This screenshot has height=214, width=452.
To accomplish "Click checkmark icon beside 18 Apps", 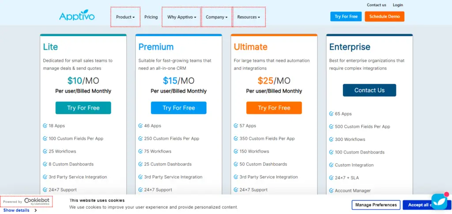I will (x=45, y=126).
